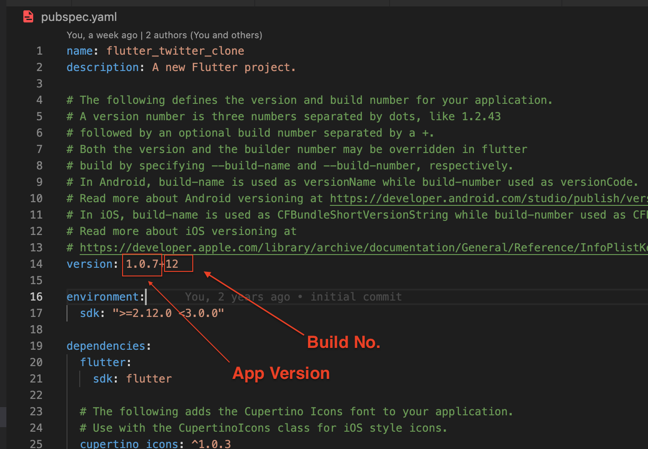Click the '12' build number value

click(x=172, y=264)
